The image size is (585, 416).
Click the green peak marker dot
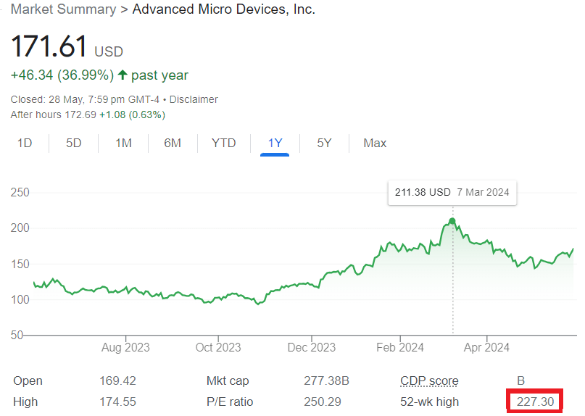pyautogui.click(x=452, y=221)
